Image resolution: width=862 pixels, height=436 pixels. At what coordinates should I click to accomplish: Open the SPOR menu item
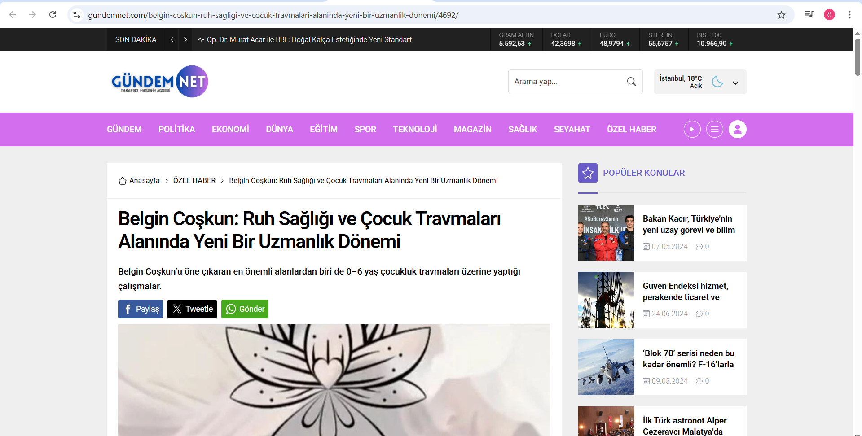[365, 129]
